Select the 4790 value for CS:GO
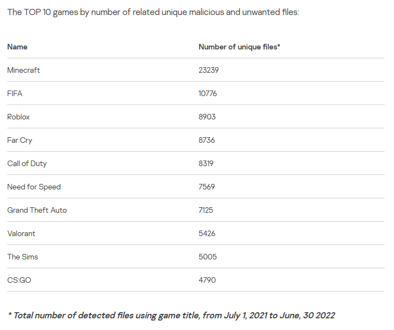The width and height of the screenshot is (394, 330). 207,281
